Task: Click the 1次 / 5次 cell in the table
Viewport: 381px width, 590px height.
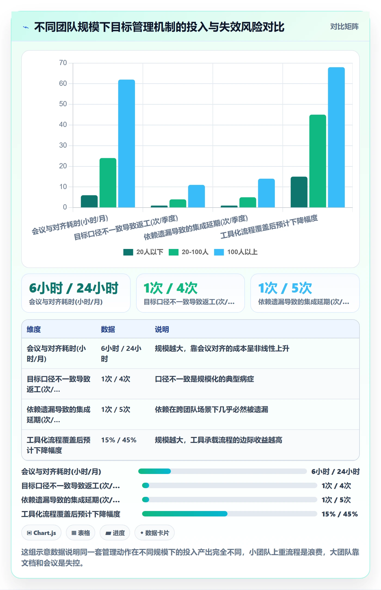Action: click(x=116, y=410)
